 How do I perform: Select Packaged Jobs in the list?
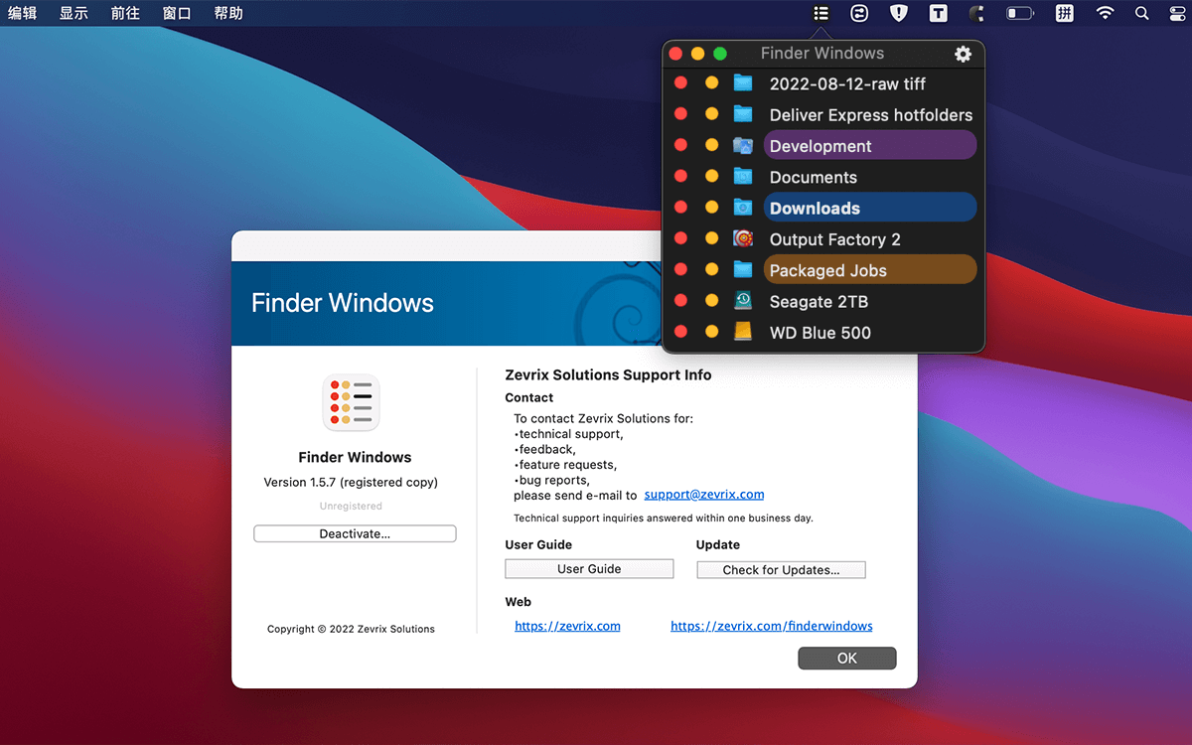[870, 269]
